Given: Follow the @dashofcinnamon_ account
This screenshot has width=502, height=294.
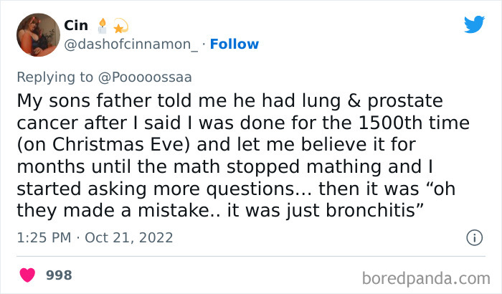Looking at the screenshot, I should coord(235,44).
